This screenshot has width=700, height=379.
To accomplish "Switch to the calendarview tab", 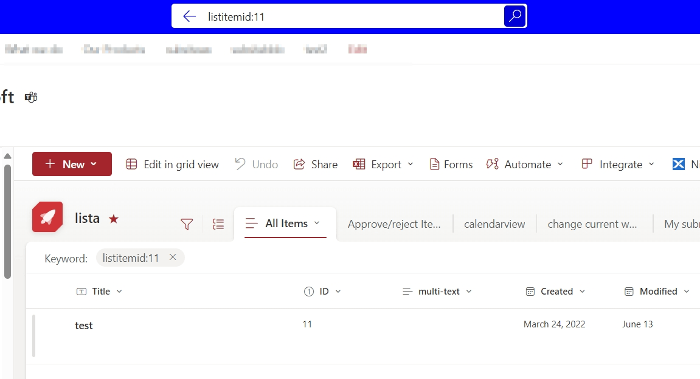I will 494,224.
